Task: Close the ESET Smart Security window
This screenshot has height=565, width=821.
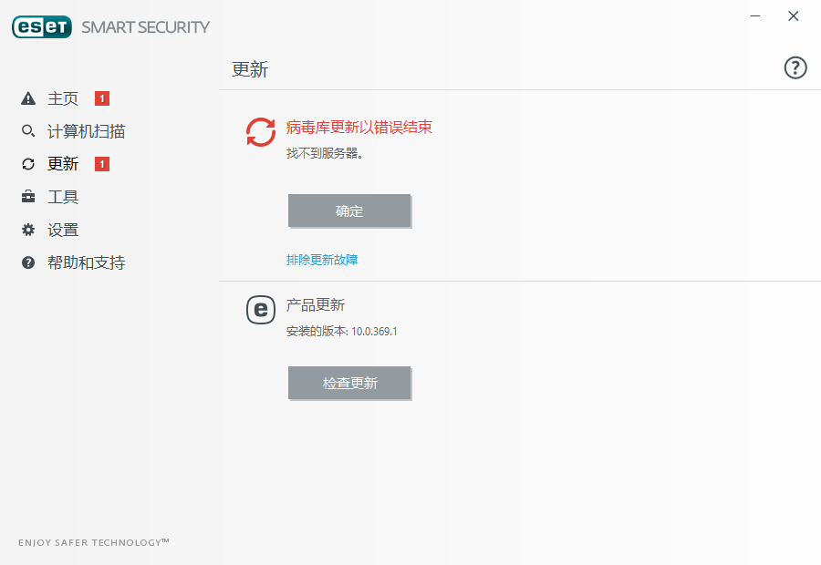Action: click(795, 15)
